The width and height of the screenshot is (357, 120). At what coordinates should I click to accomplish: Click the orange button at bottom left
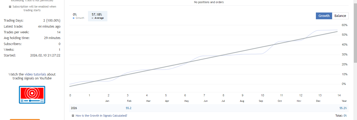tap(25, 119)
